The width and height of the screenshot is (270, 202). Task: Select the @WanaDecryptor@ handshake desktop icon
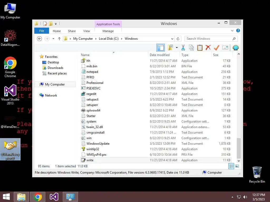10,149
